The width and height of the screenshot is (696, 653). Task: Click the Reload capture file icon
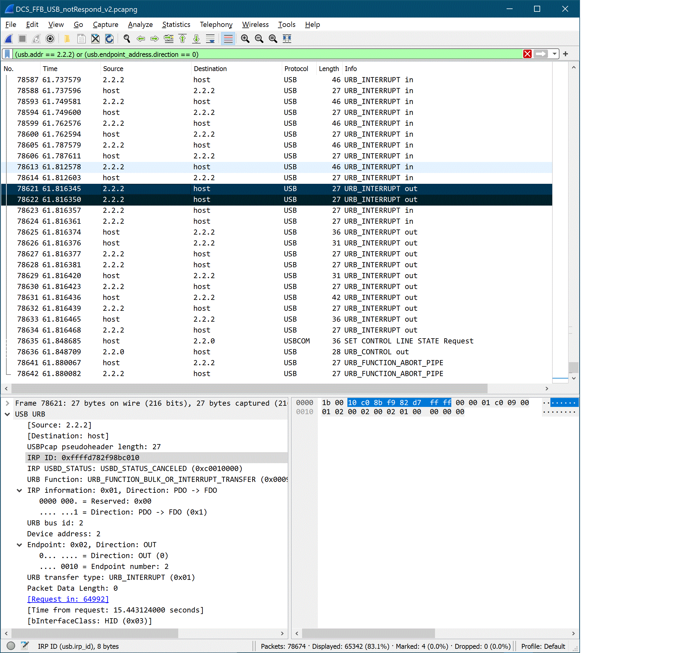point(109,38)
